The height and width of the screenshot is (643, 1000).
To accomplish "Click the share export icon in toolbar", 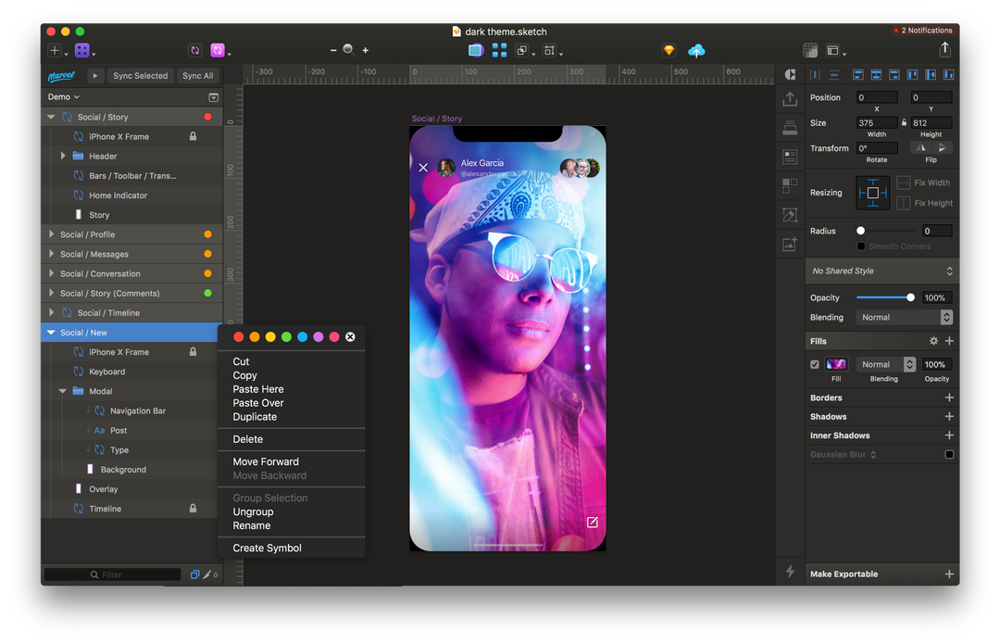I will [944, 50].
